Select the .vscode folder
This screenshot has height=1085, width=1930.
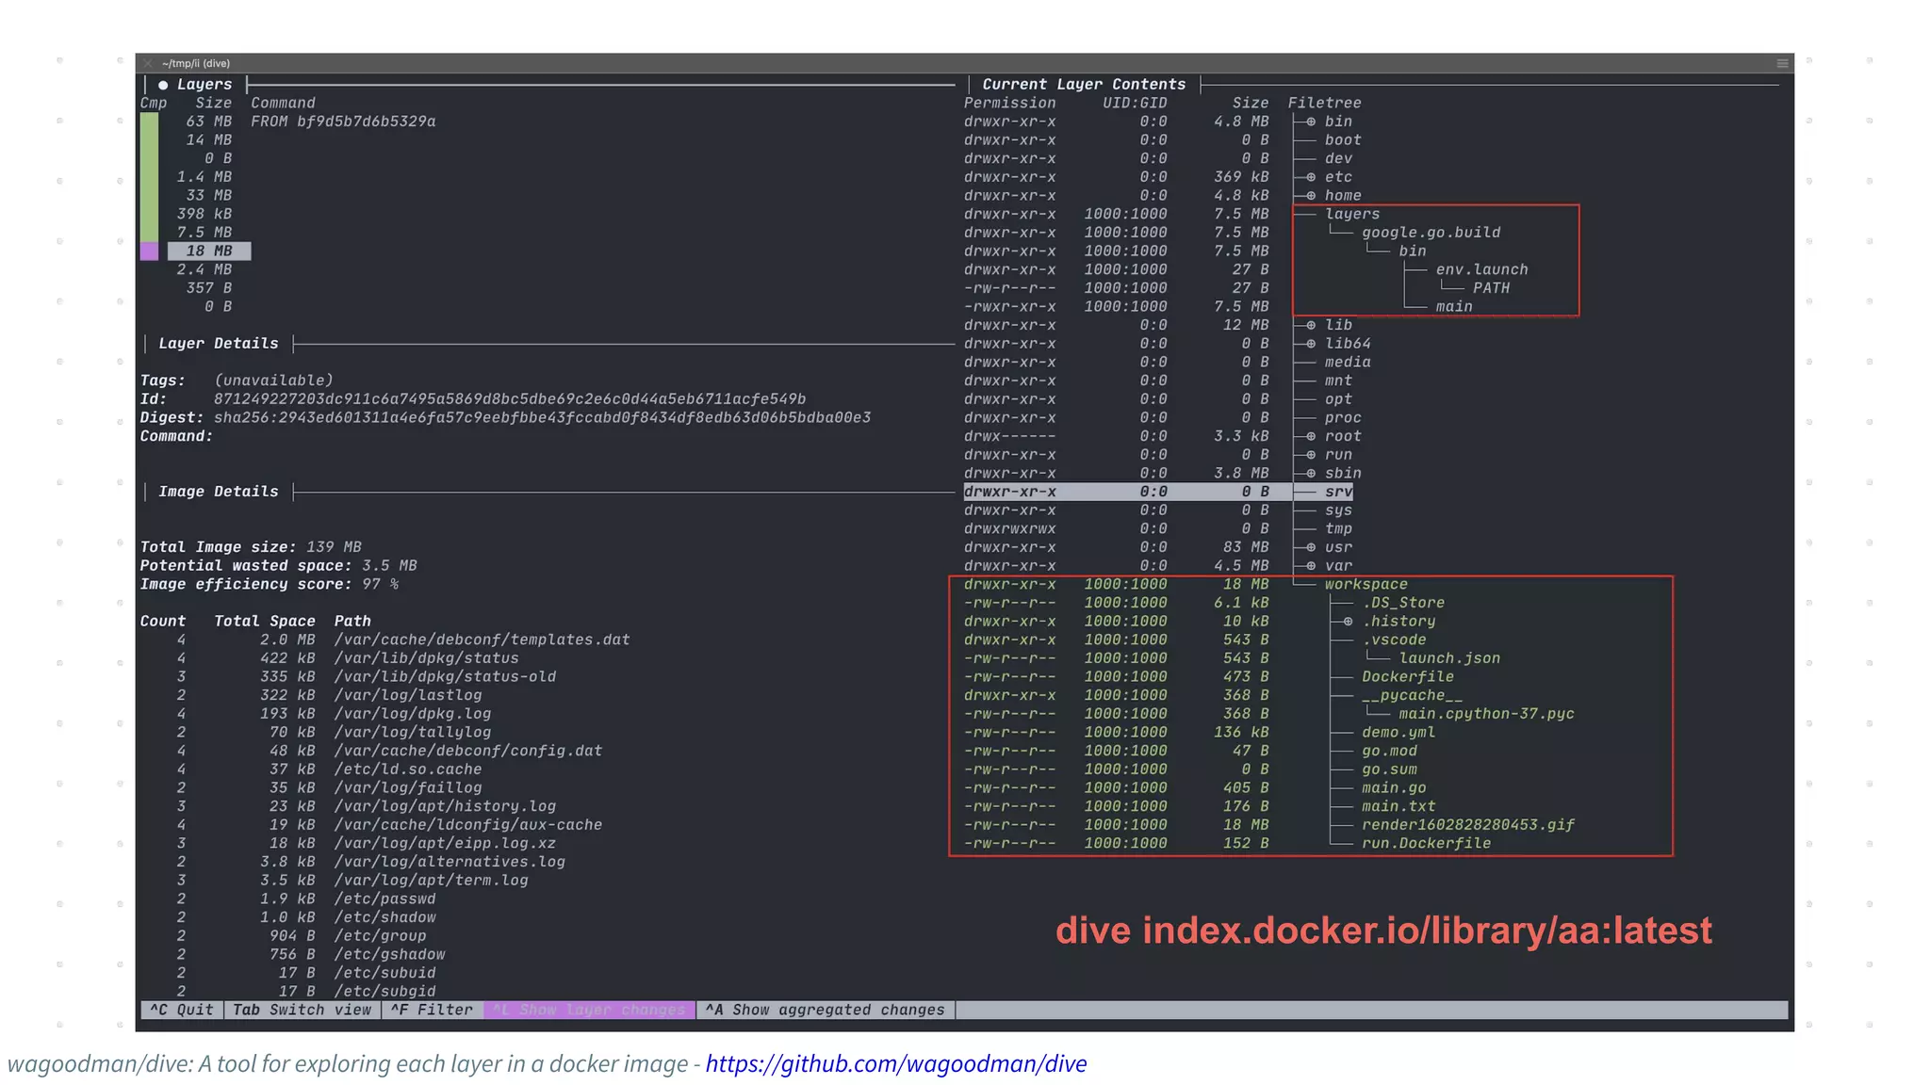(1394, 640)
